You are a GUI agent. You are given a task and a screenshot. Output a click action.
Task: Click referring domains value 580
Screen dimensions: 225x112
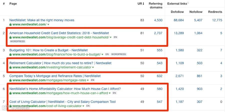point(159,89)
